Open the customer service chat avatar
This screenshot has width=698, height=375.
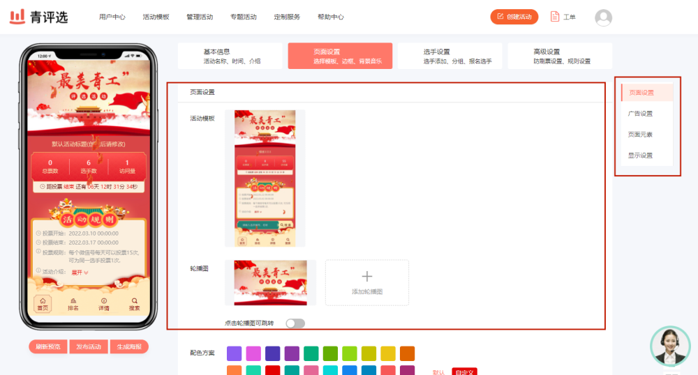670,346
